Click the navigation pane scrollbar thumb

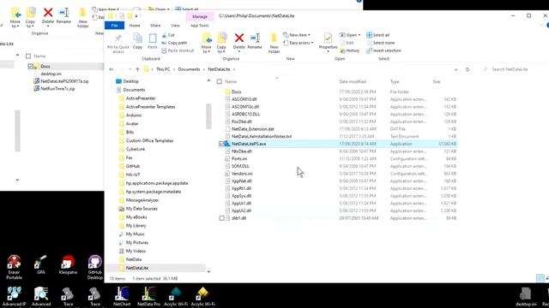(x=208, y=116)
